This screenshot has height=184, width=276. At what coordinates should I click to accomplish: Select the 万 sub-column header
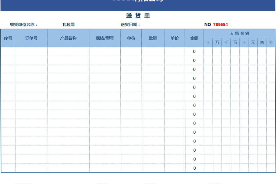(217, 43)
